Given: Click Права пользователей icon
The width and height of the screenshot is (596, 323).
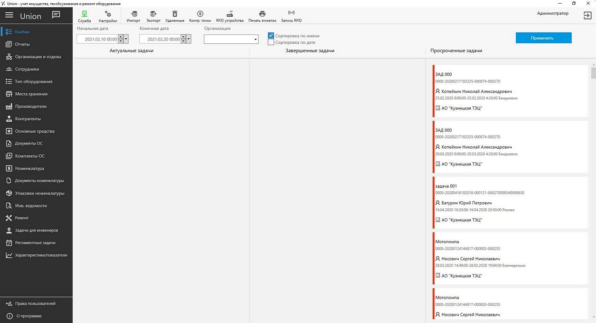Looking at the screenshot, I should [x=9, y=303].
